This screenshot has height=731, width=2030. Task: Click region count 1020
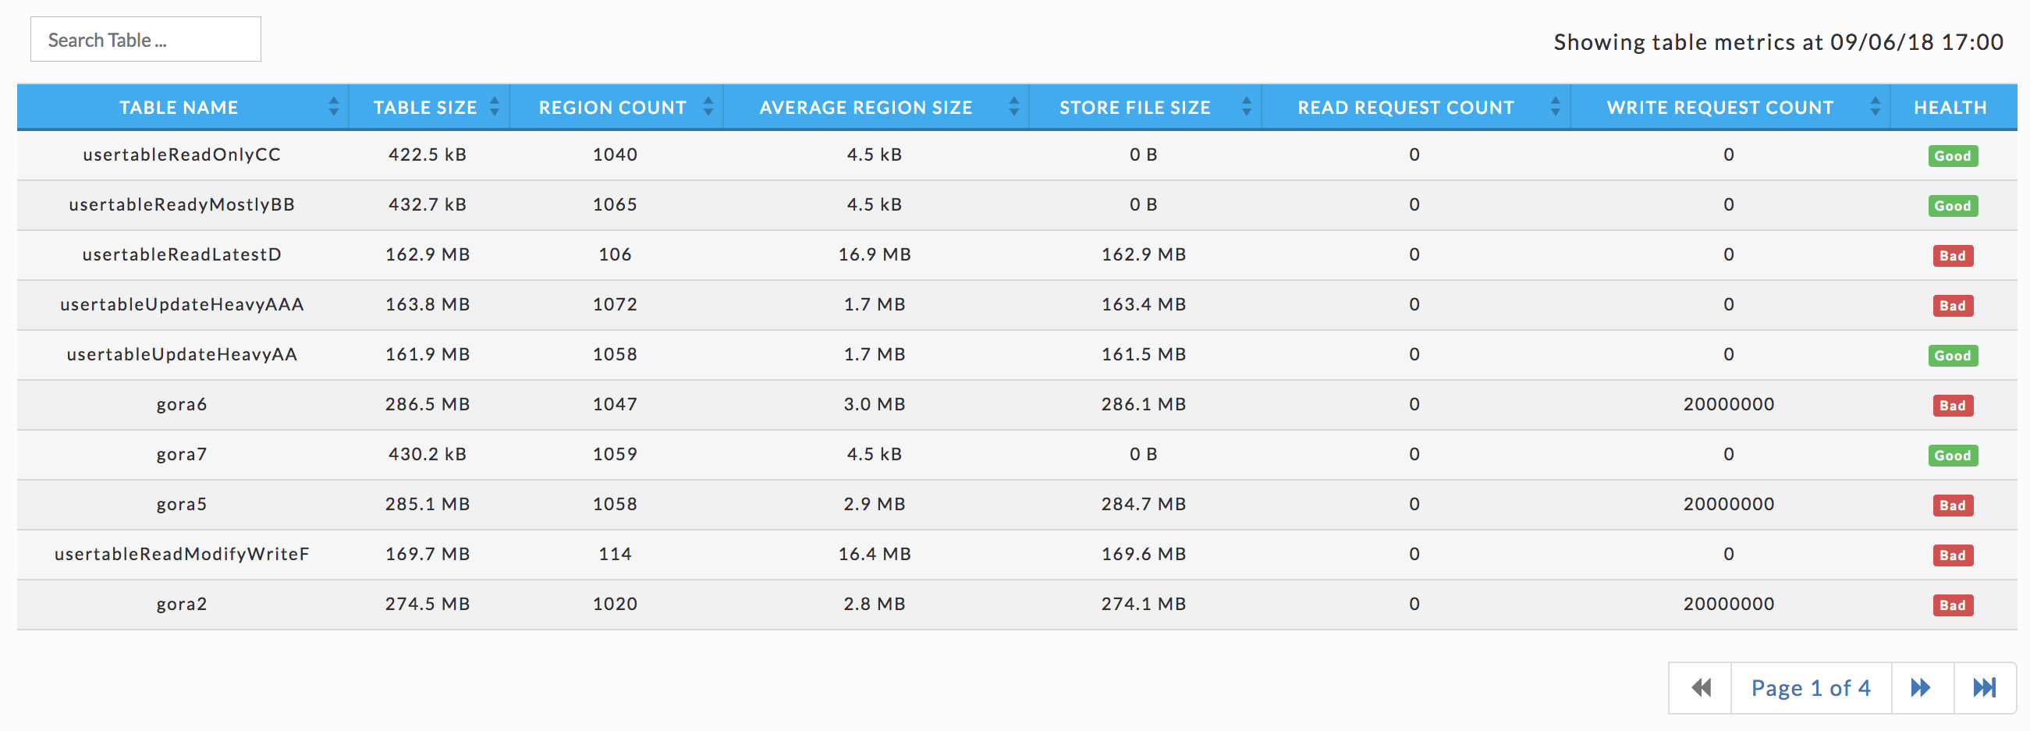point(615,603)
